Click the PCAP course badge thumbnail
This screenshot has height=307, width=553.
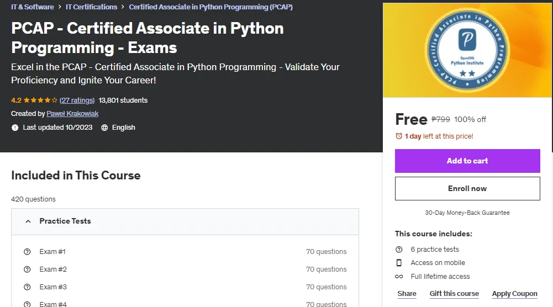(467, 50)
